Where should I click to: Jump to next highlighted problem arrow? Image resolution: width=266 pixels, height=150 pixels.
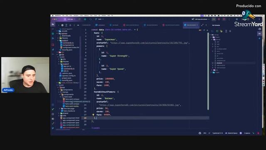207,30
